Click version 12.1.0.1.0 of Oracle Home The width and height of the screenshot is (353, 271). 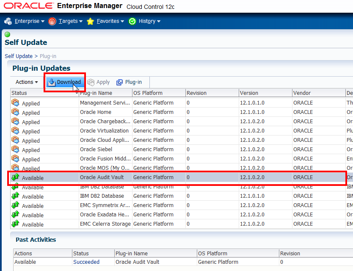pos(252,112)
